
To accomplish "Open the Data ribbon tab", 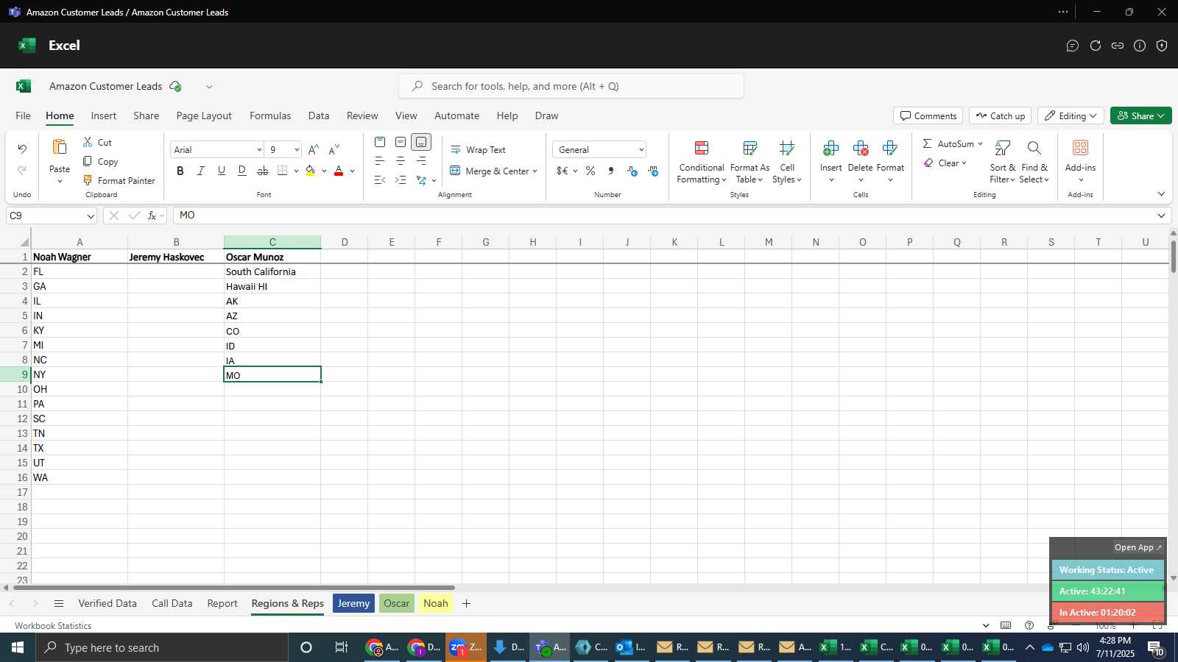I will tap(319, 115).
